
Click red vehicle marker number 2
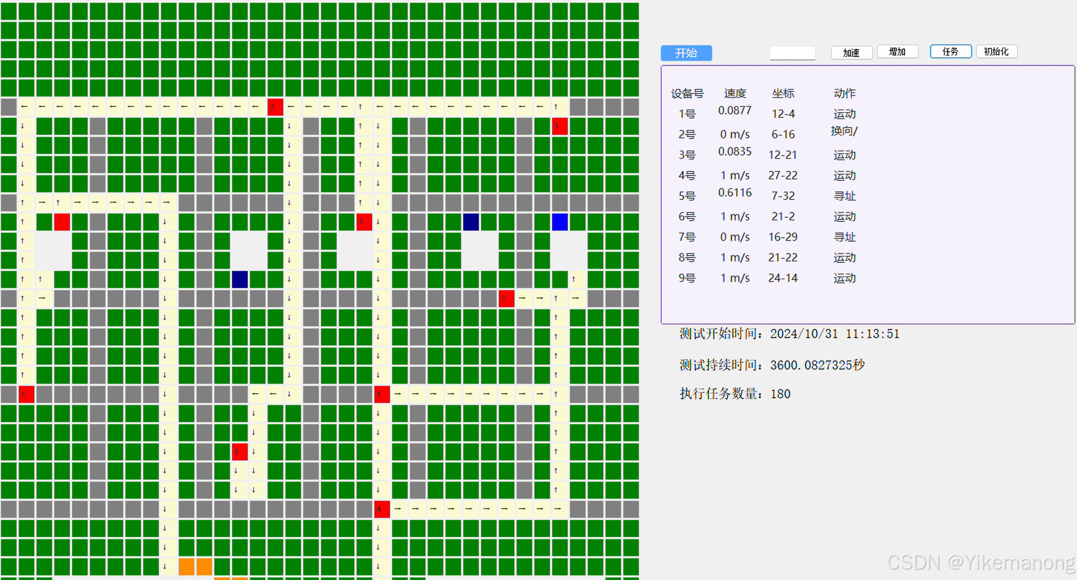click(x=275, y=107)
